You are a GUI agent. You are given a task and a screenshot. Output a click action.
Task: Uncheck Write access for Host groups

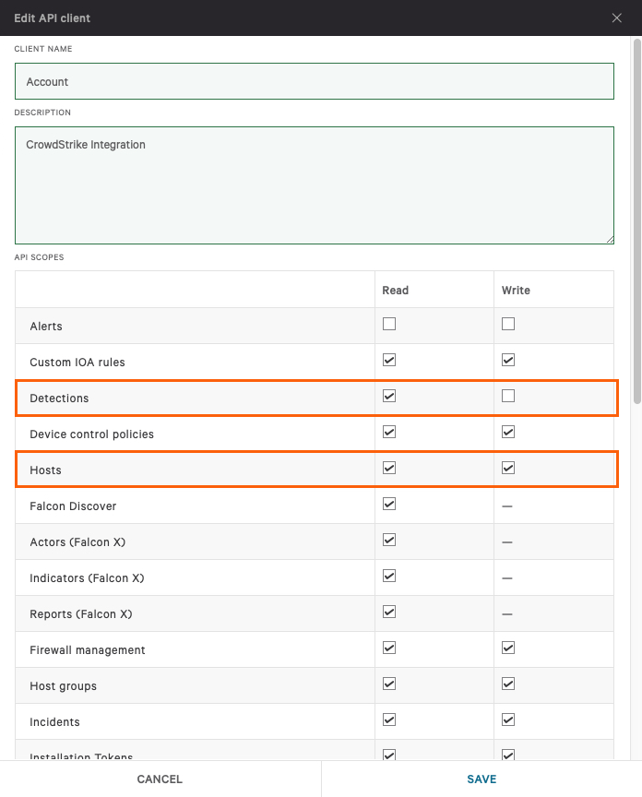507,684
